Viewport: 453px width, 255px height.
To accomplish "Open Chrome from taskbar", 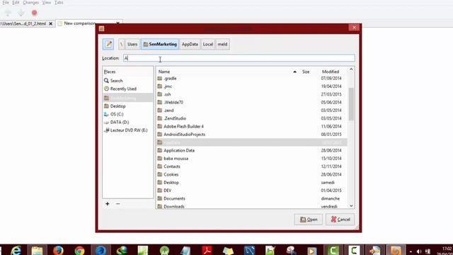I will [79, 250].
